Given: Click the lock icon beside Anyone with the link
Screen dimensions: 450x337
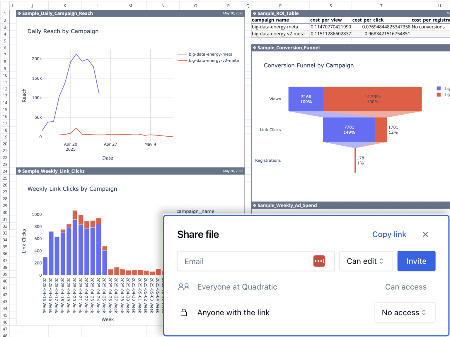Looking at the screenshot, I should tap(184, 312).
